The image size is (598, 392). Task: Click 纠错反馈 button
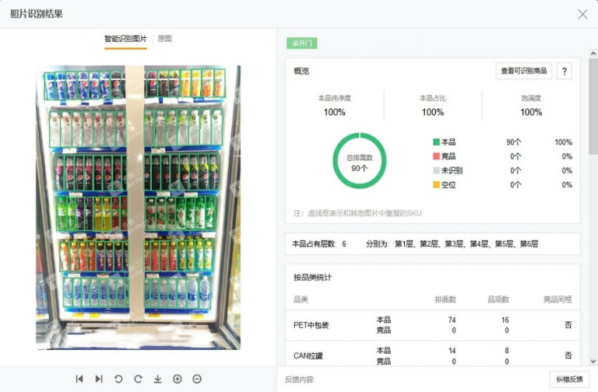tap(569, 380)
